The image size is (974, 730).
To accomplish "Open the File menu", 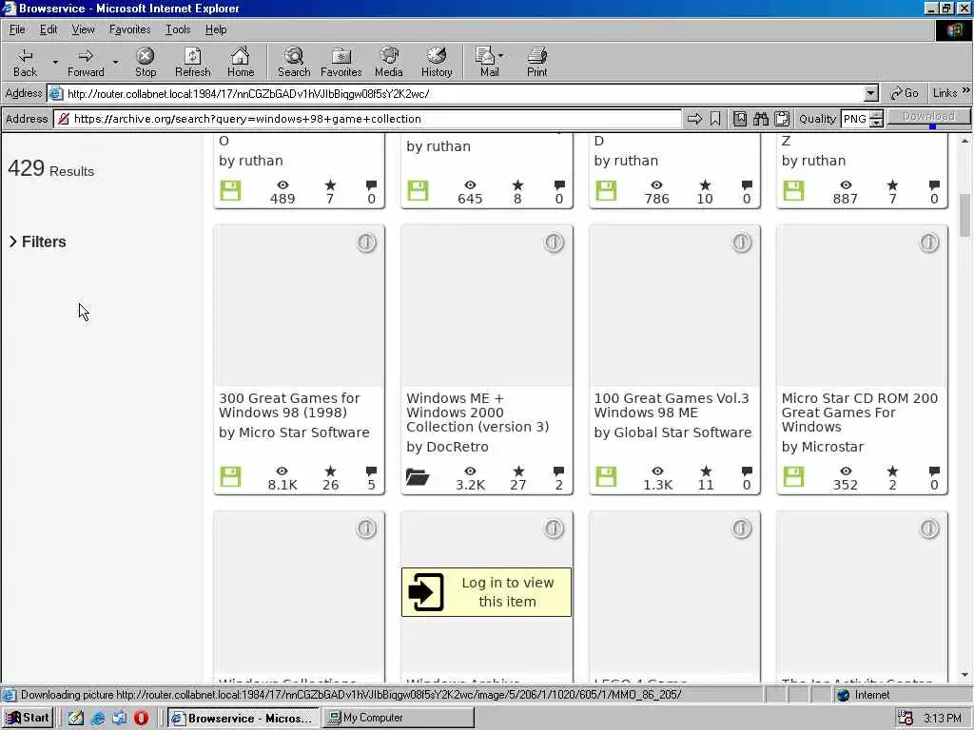I will [17, 29].
